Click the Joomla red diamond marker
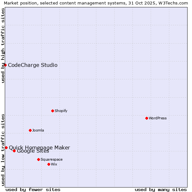 point(30,130)
